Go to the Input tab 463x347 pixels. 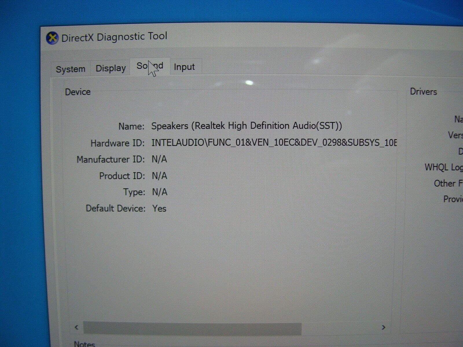[184, 67]
